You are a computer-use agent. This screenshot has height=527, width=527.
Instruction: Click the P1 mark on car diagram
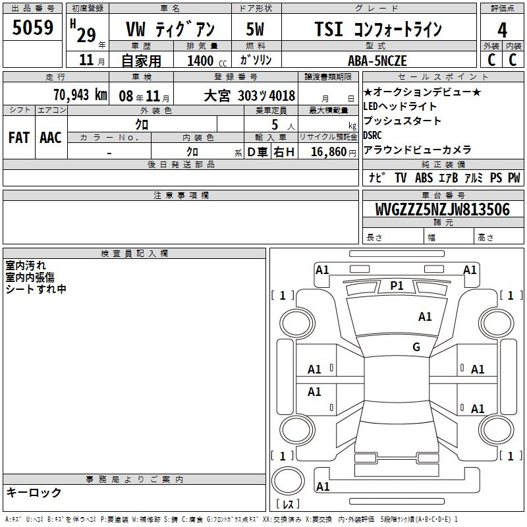tap(397, 285)
